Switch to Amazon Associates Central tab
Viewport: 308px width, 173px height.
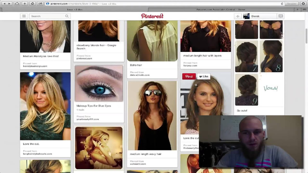pos(226,9)
